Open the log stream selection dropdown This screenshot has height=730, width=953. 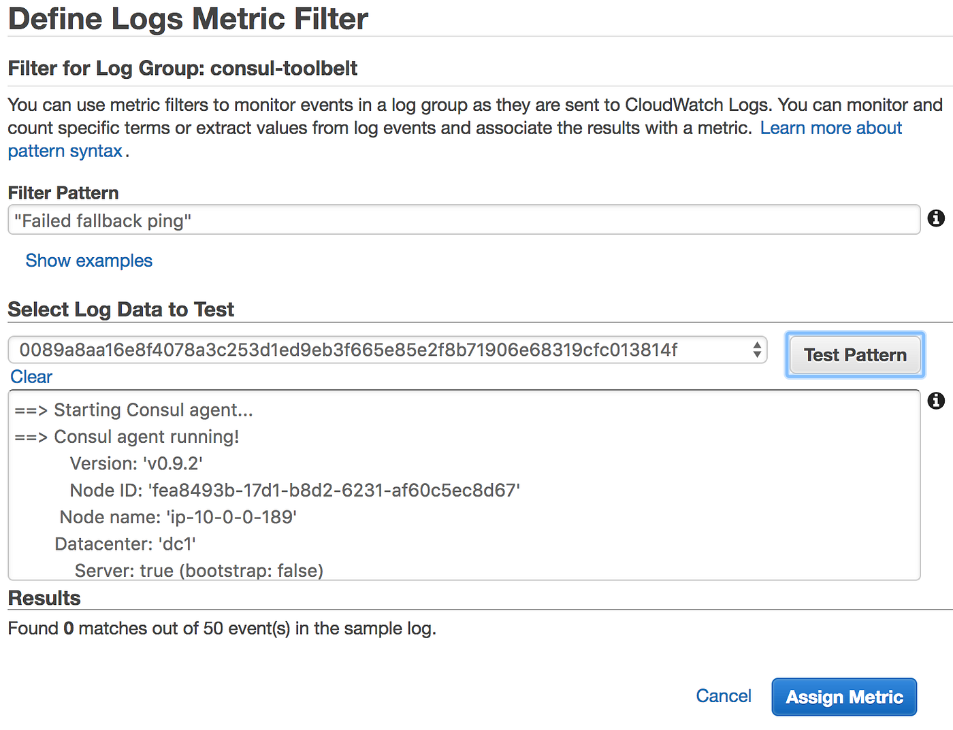coord(387,350)
